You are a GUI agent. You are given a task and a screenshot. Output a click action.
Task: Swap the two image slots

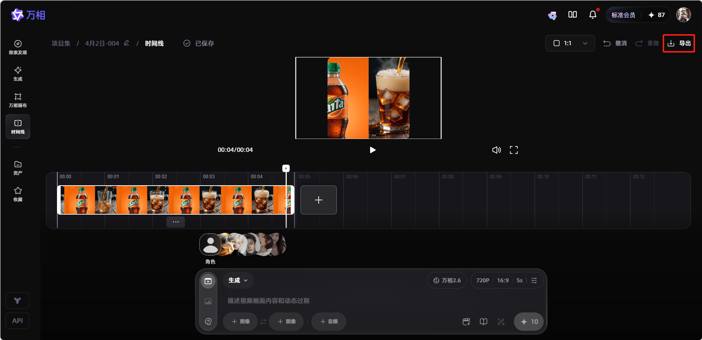point(263,322)
